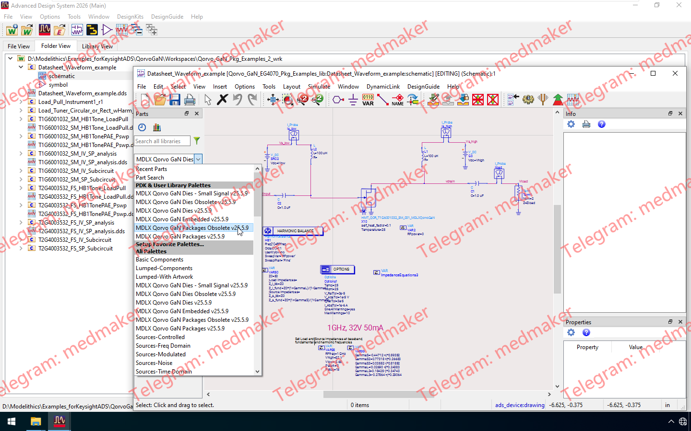The image size is (691, 431).
Task: Click the Save diskette icon in schematic toolbar
Action: pyautogui.click(x=175, y=100)
